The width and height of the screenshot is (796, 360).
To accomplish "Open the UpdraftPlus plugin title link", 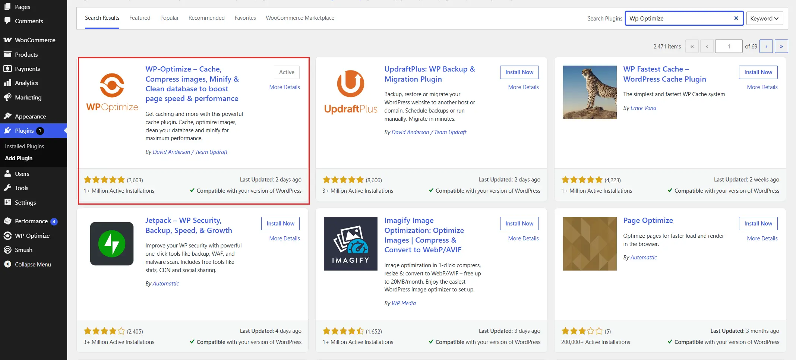I will pos(430,74).
